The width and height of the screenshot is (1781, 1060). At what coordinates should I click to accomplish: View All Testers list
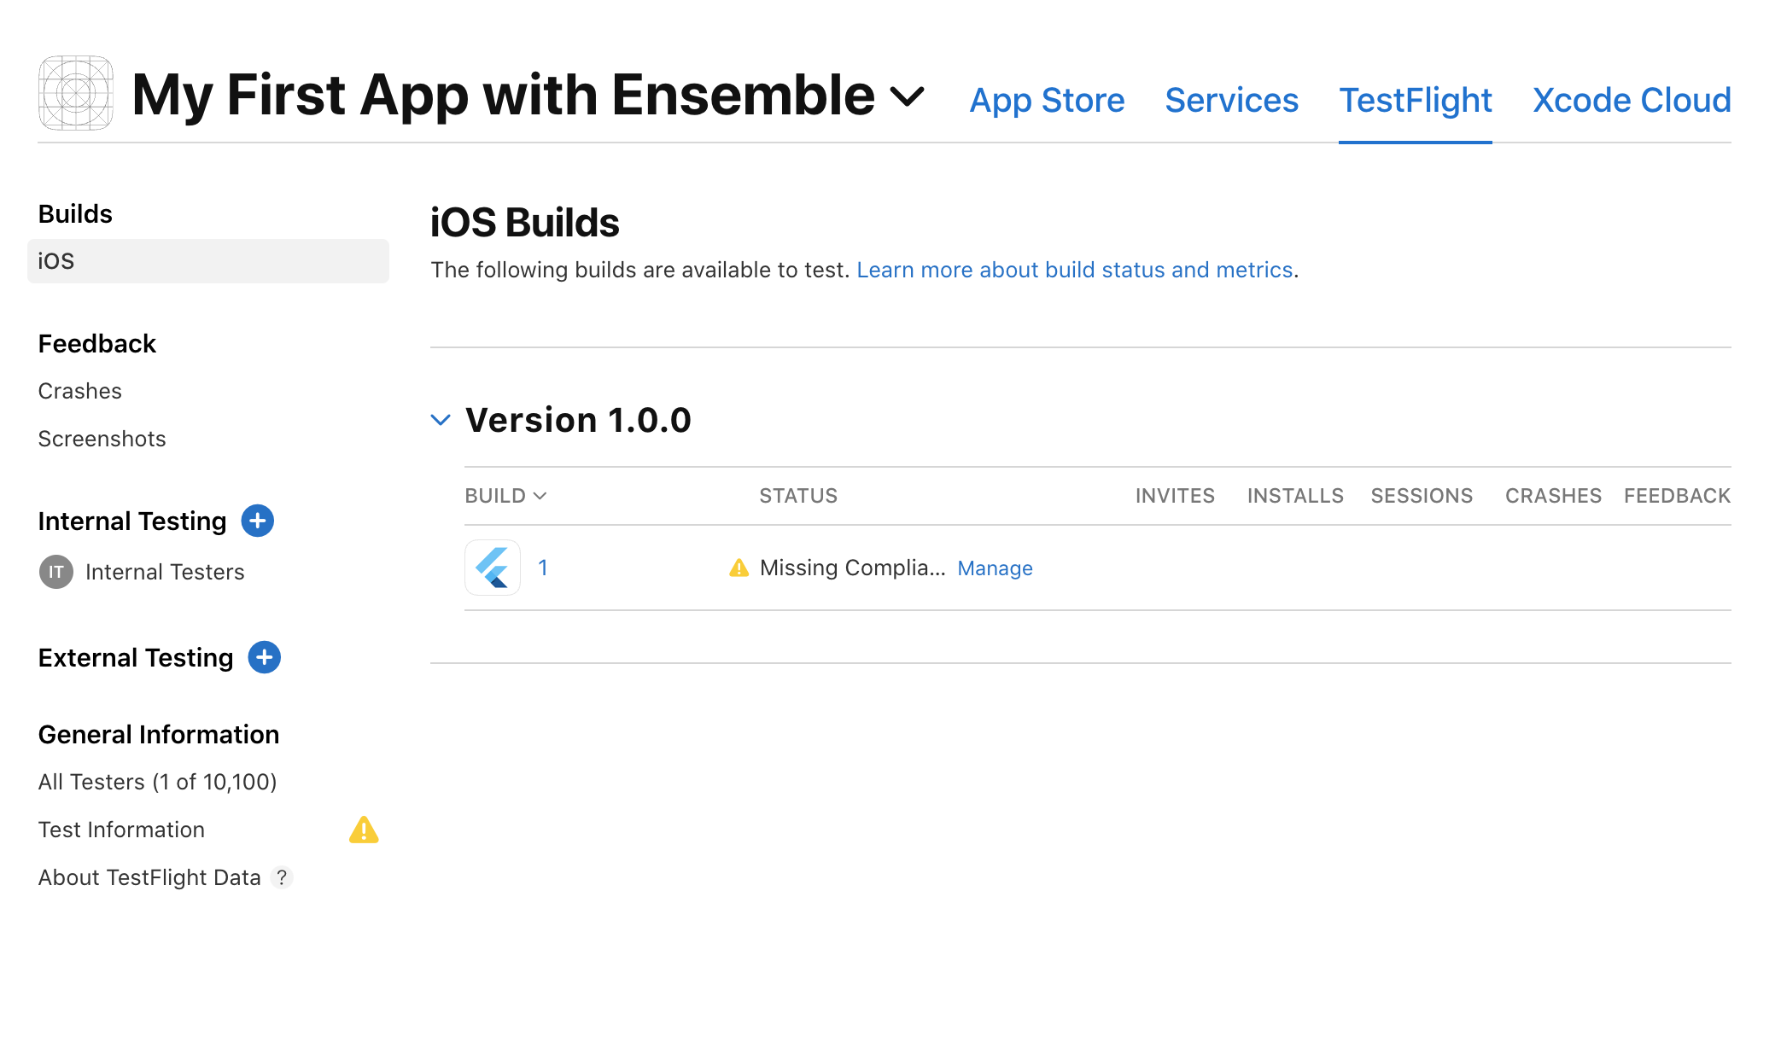click(156, 781)
